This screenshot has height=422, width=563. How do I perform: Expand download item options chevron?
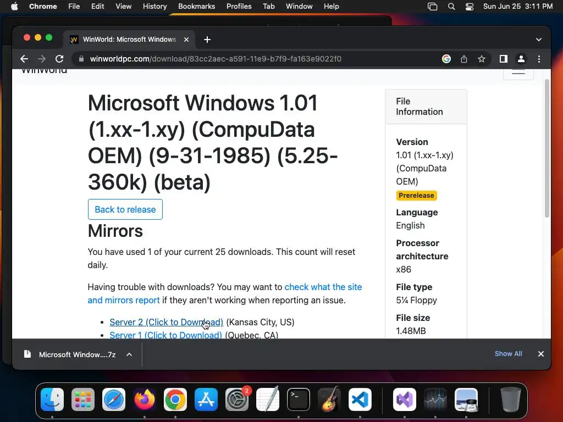[x=129, y=354]
